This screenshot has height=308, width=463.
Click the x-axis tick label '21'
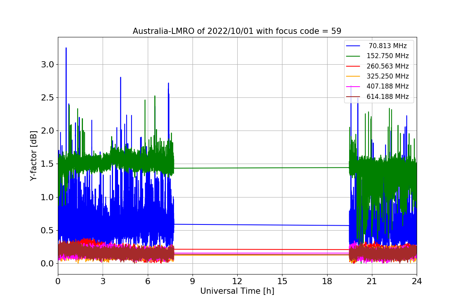click(x=372, y=281)
